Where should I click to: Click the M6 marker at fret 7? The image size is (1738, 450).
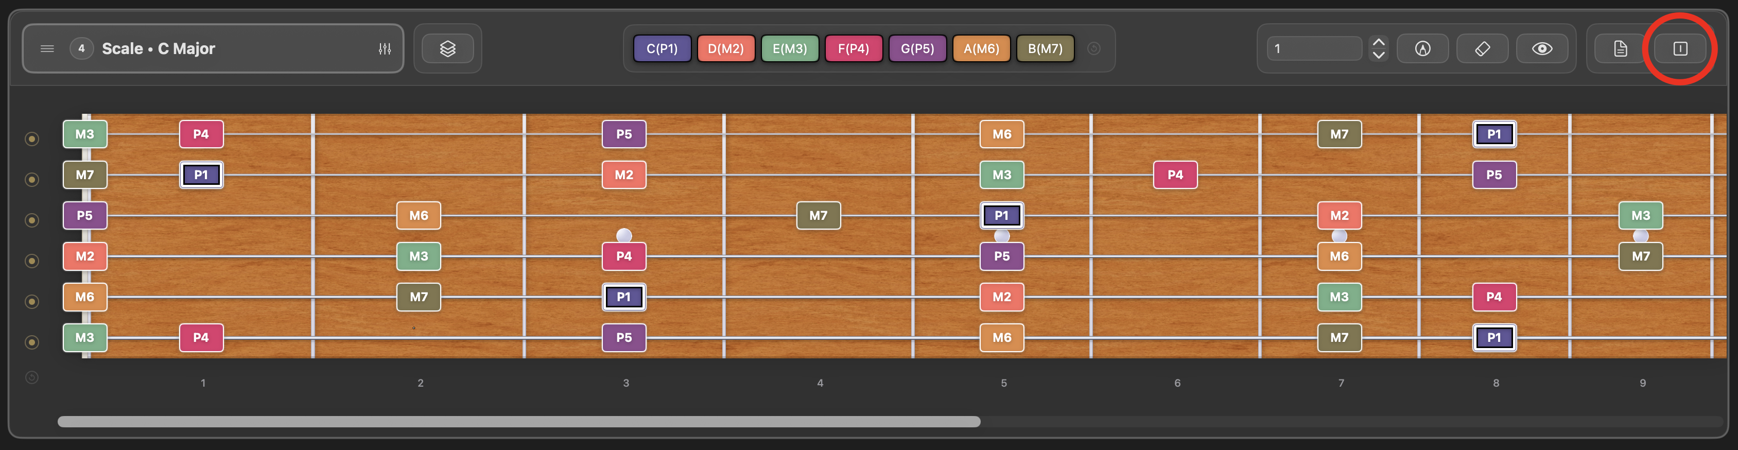click(x=1339, y=256)
